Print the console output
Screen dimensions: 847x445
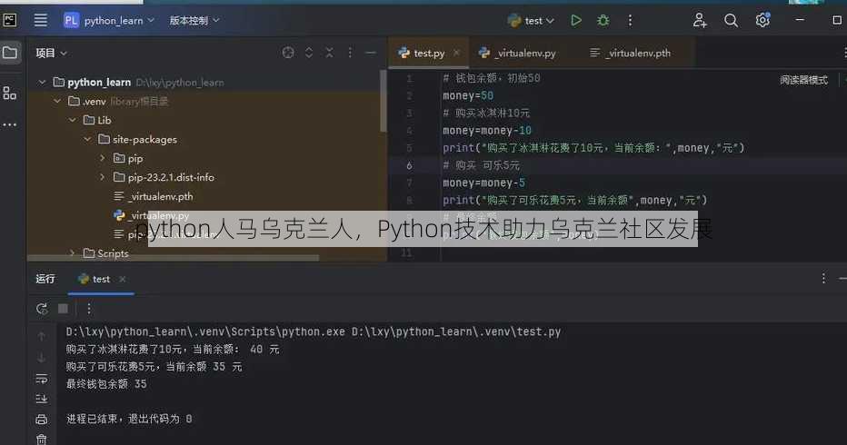coord(42,419)
